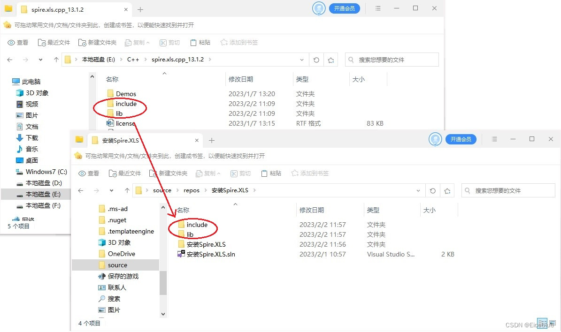Go up one level in the 安装Spire.XLS window
This screenshot has height=332, width=561.
pos(127,190)
